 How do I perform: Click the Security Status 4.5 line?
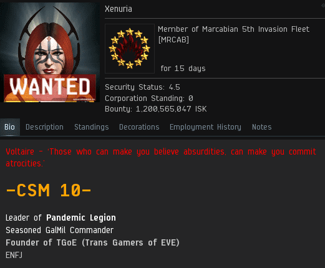click(142, 87)
